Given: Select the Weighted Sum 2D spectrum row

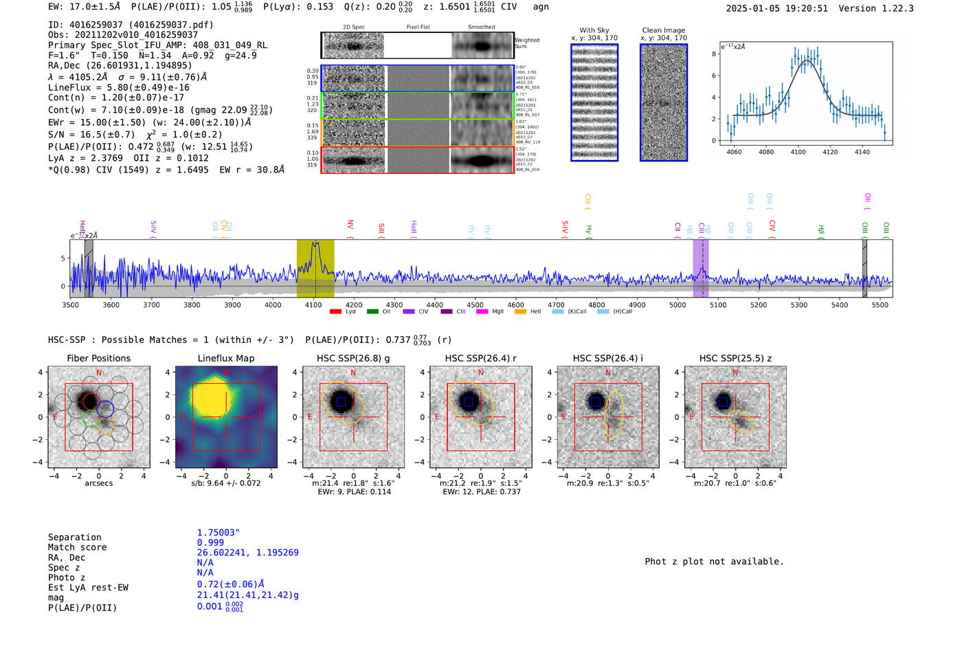Looking at the screenshot, I should pos(417,45).
